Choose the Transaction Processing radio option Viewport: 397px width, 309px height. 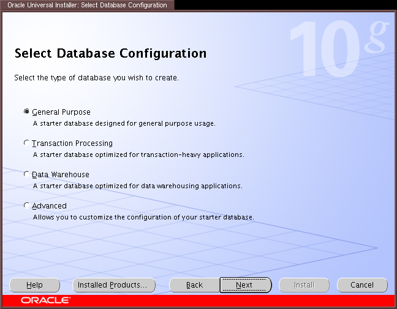click(x=26, y=143)
